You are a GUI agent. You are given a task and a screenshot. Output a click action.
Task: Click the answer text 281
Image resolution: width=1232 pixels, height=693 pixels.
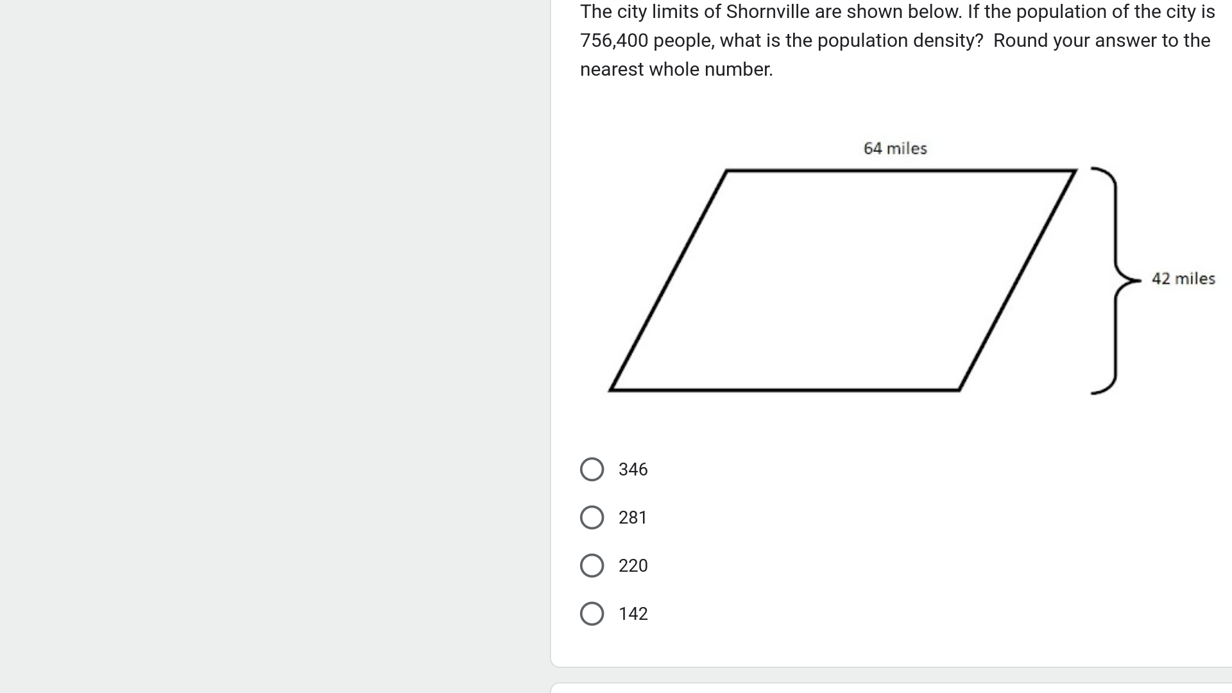pos(632,517)
